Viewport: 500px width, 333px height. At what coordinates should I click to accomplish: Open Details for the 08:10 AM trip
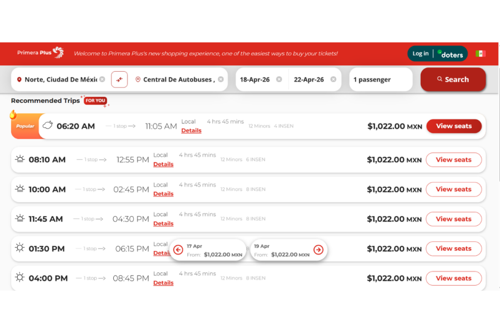(163, 164)
